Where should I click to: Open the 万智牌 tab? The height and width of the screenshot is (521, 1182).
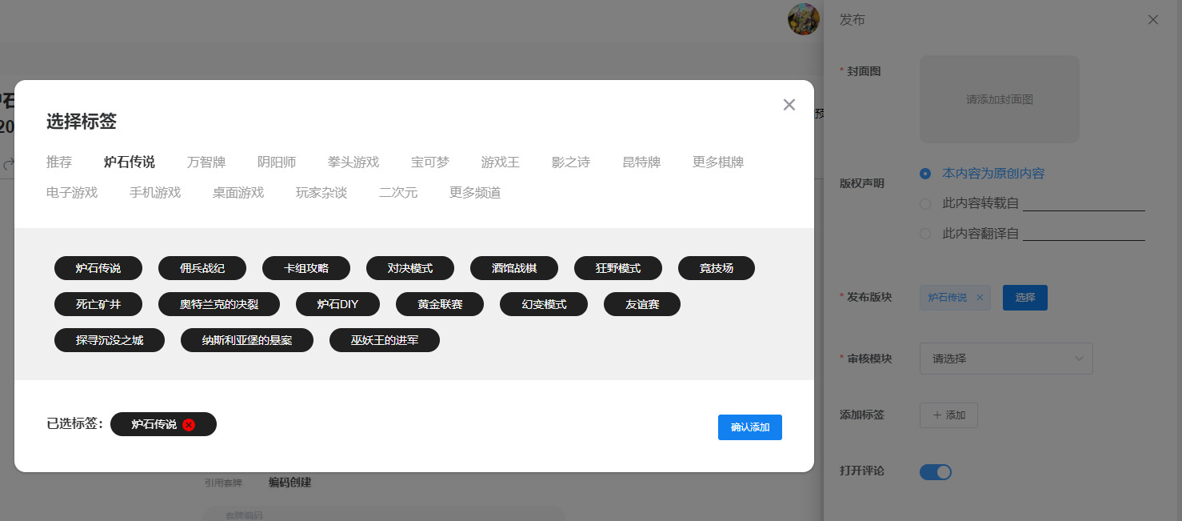206,162
